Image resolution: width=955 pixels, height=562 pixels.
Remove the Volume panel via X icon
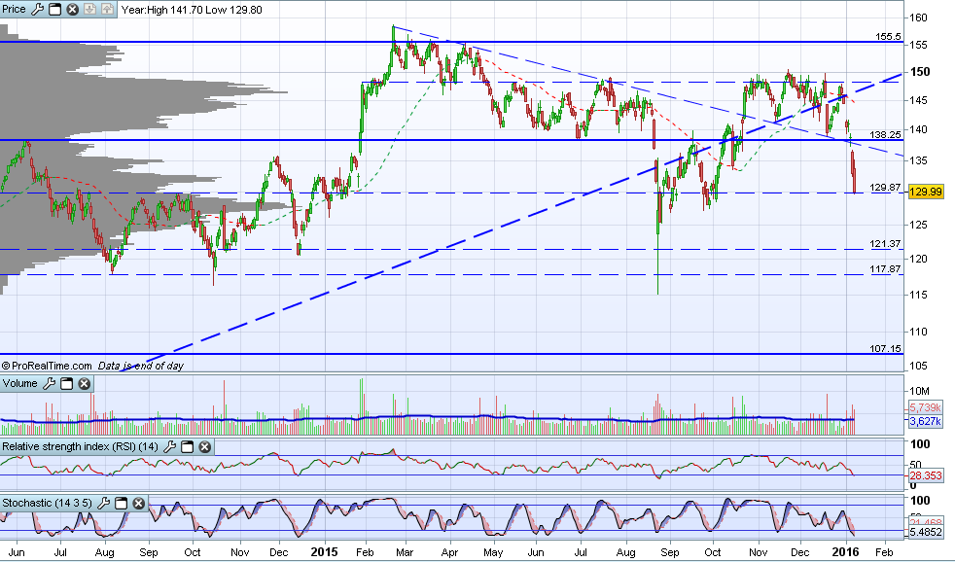click(85, 384)
